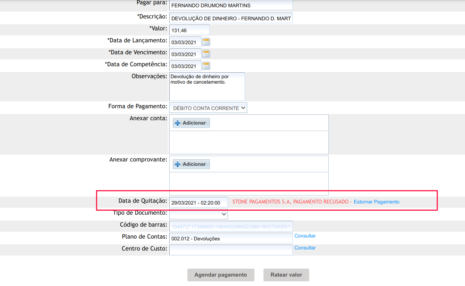Image resolution: width=465 pixels, height=286 pixels.
Task: Click the Plano de Contas input
Action: pyautogui.click(x=231, y=238)
